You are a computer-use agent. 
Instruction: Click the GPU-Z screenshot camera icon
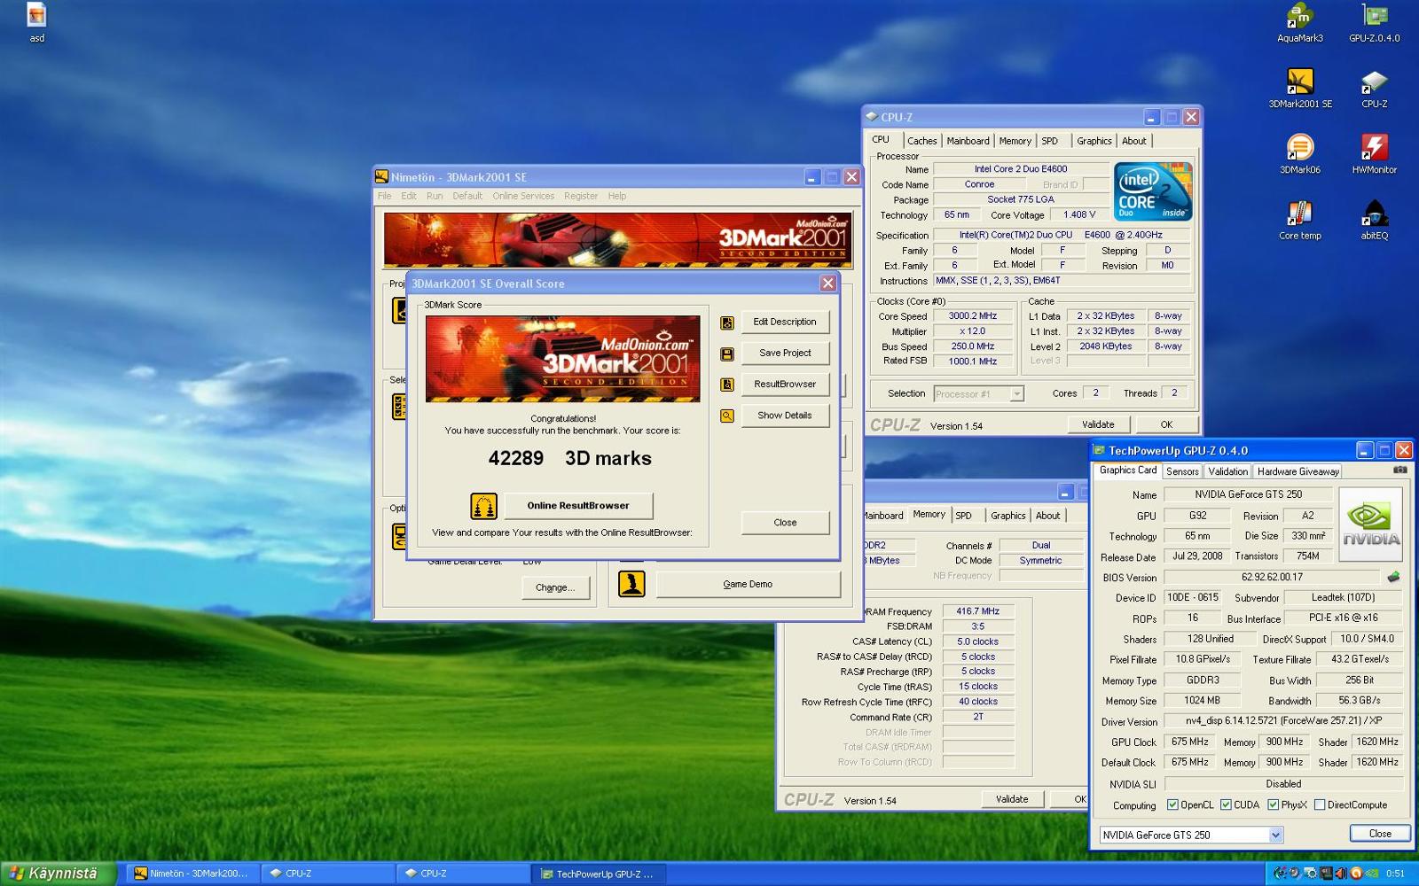coord(1399,470)
